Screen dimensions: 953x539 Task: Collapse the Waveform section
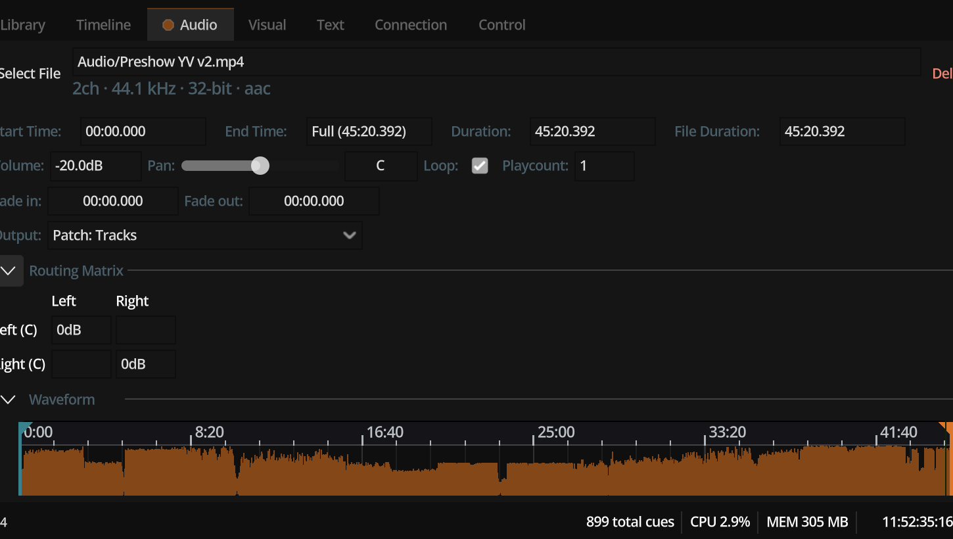[x=9, y=400]
